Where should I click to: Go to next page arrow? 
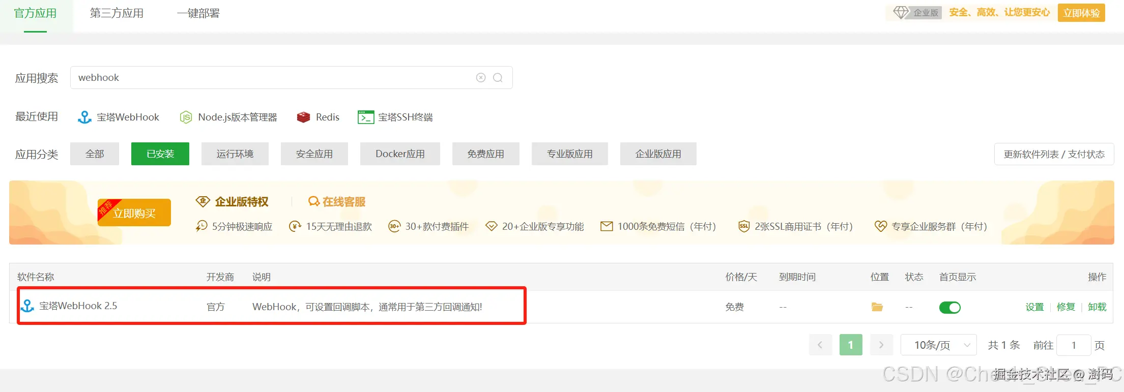(881, 345)
